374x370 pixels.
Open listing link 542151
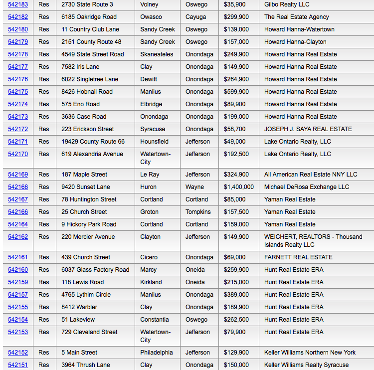tap(18, 365)
